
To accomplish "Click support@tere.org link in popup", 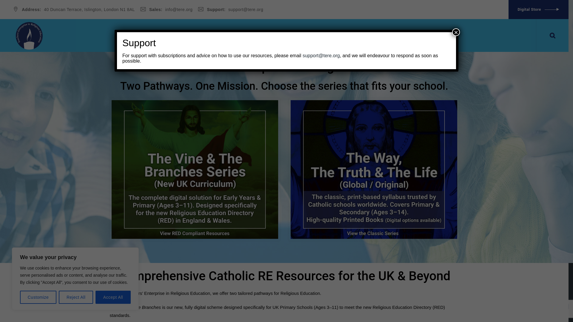I will click(x=321, y=56).
